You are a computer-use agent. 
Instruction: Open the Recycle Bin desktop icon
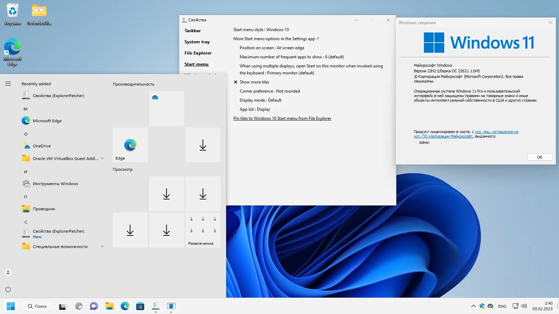pyautogui.click(x=13, y=14)
